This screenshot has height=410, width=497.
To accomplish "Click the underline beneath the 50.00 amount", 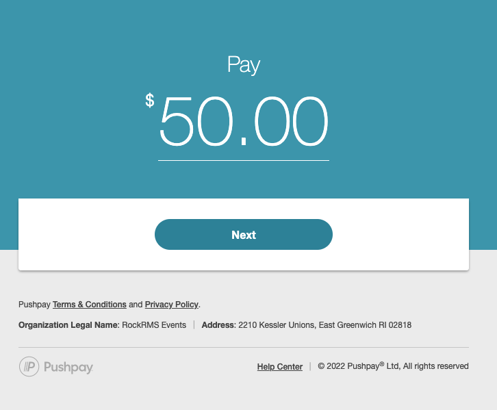I will tap(244, 160).
